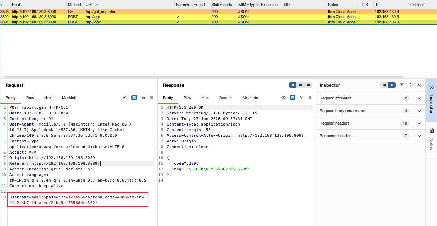437x226 pixels.
Task: Switch Request view to Raw tab
Action: pyautogui.click(x=30, y=98)
